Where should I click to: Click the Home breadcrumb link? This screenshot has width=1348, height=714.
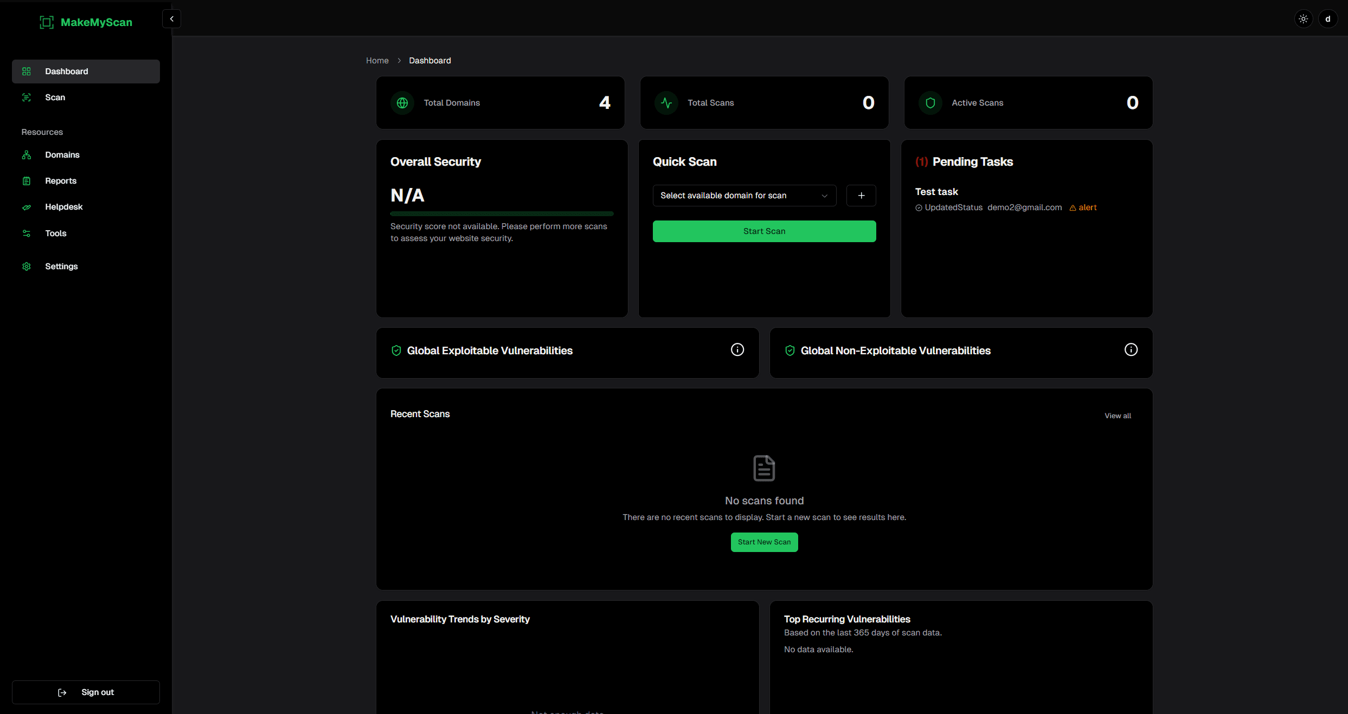pos(377,61)
